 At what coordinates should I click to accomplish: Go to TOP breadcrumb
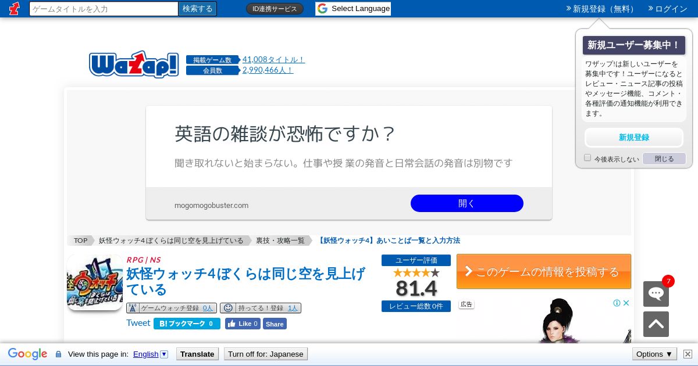click(80, 241)
